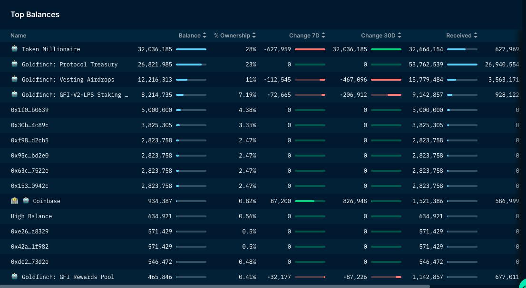Click the 0.82% ownership cell
Screen dimensions: 526x288
[x=247, y=201]
